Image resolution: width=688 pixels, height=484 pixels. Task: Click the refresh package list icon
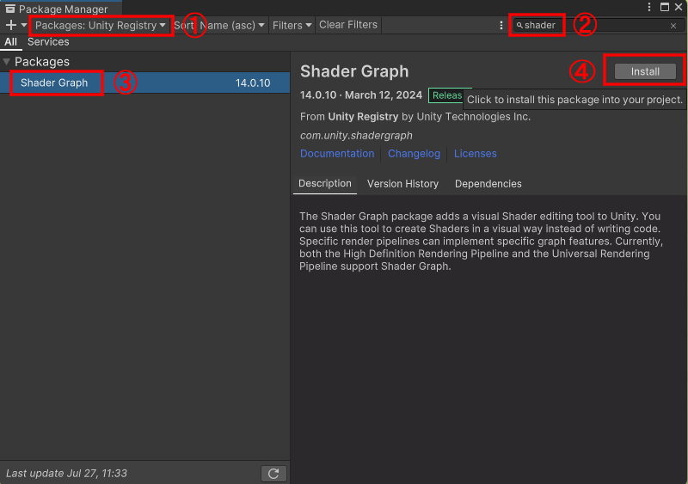[273, 474]
